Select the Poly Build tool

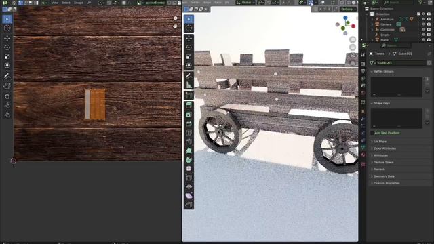click(x=189, y=150)
